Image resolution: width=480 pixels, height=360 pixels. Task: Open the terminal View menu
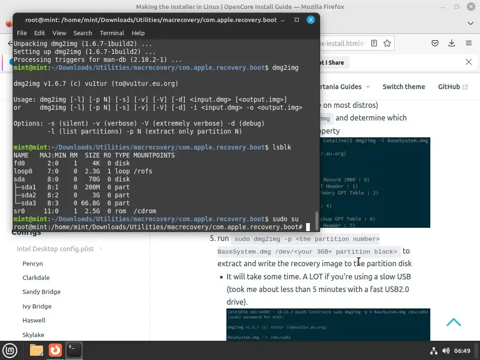59,33
